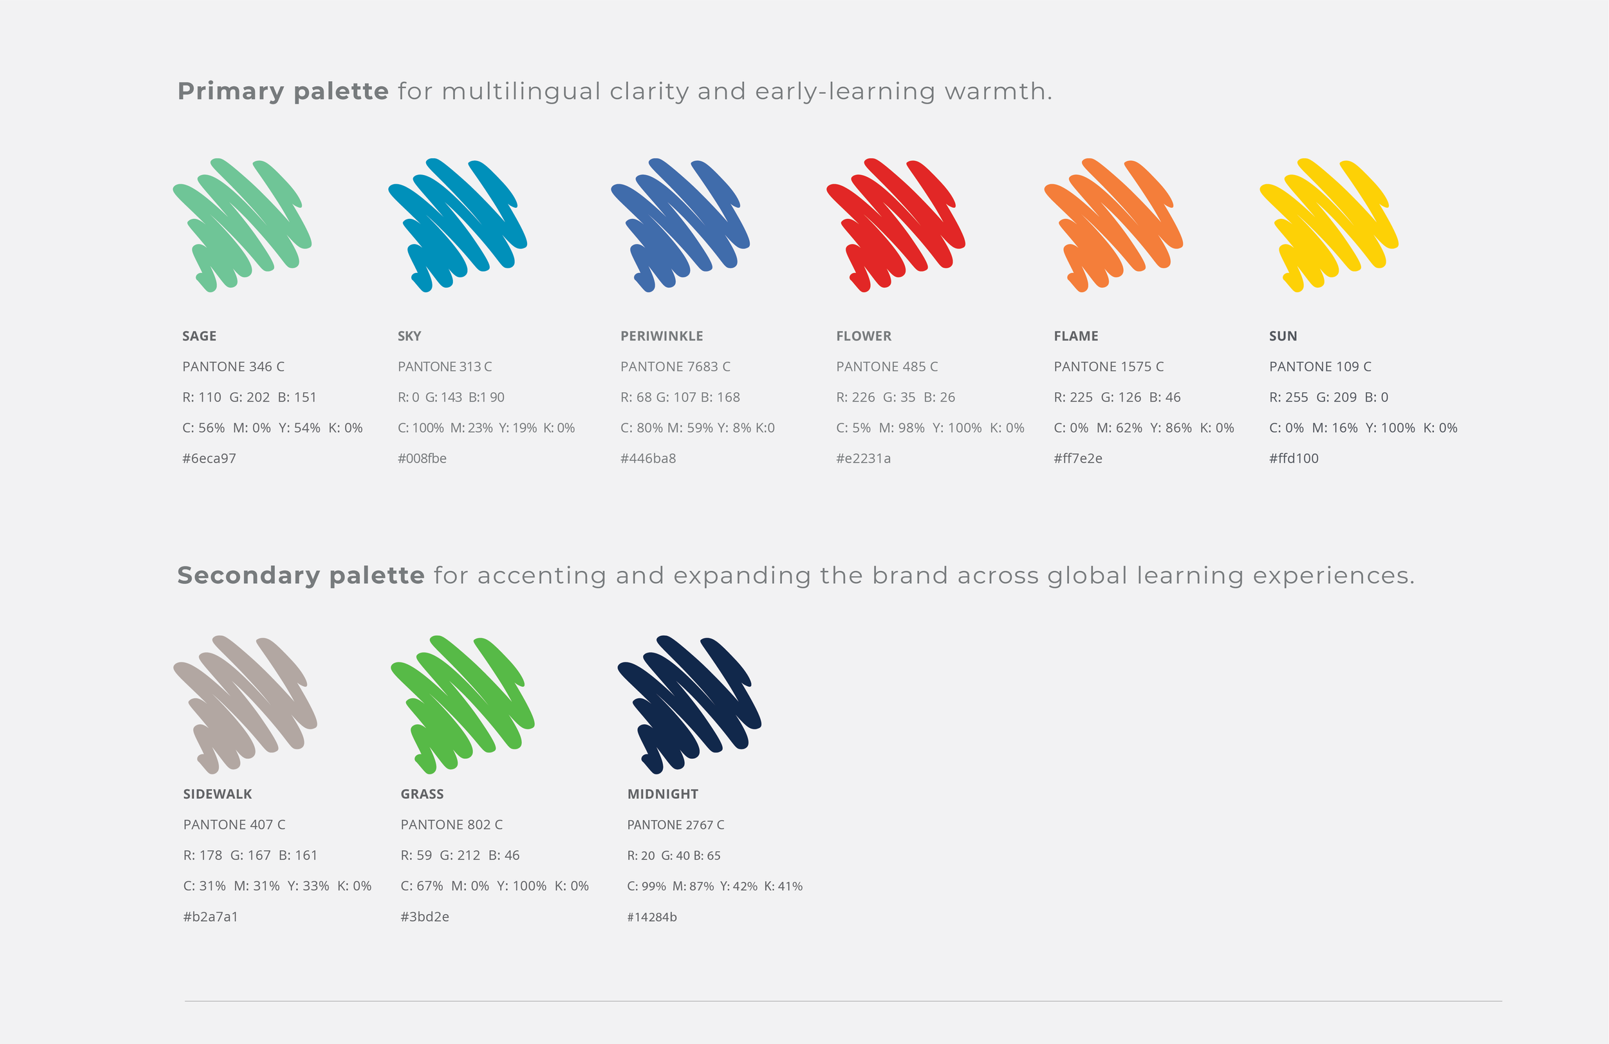1609x1044 pixels.
Task: Select the Sun yellow scribble swatch
Action: coord(1329,225)
